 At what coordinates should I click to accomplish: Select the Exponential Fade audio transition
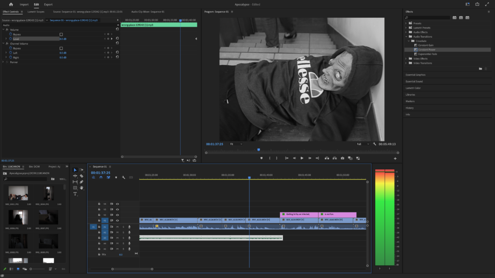click(x=427, y=54)
